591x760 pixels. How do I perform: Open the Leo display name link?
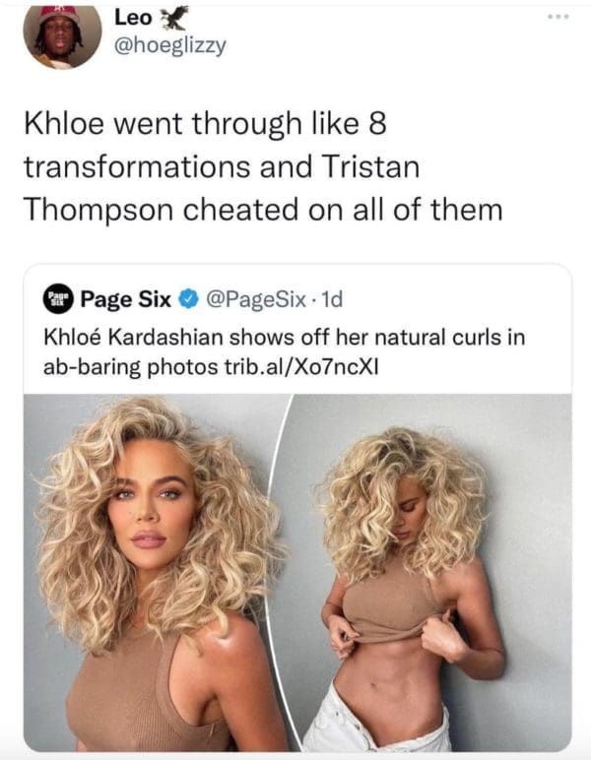coord(133,18)
